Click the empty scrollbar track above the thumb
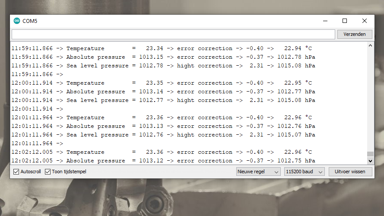384x216 pixels. pos(370,99)
